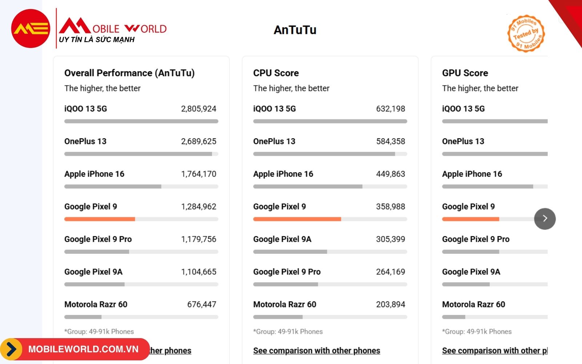
Task: Click the round red Mobile World logo
Action: click(x=31, y=29)
